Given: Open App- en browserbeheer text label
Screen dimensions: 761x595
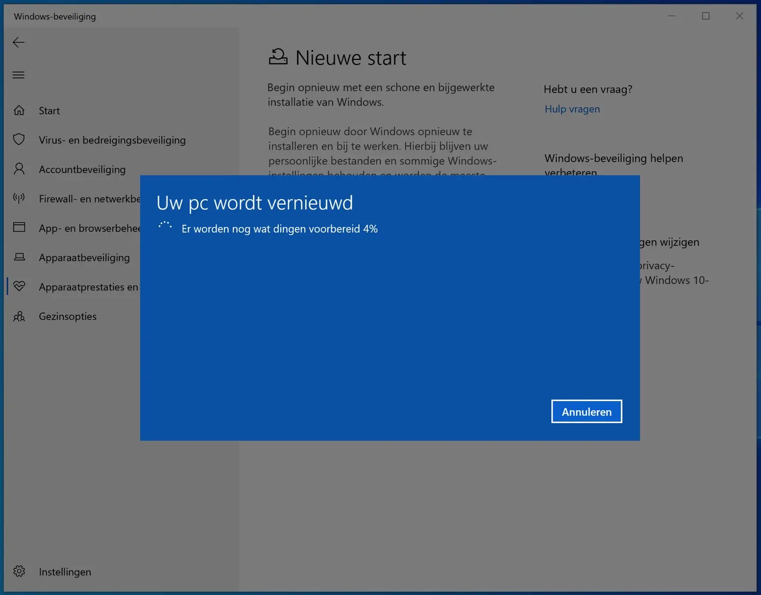Looking at the screenshot, I should tap(90, 228).
